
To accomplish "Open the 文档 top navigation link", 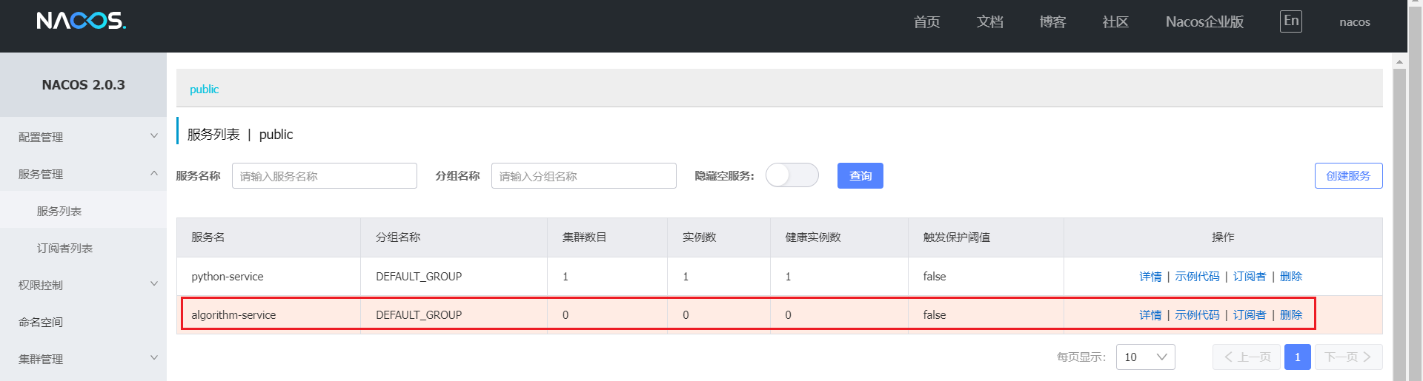I will (989, 22).
